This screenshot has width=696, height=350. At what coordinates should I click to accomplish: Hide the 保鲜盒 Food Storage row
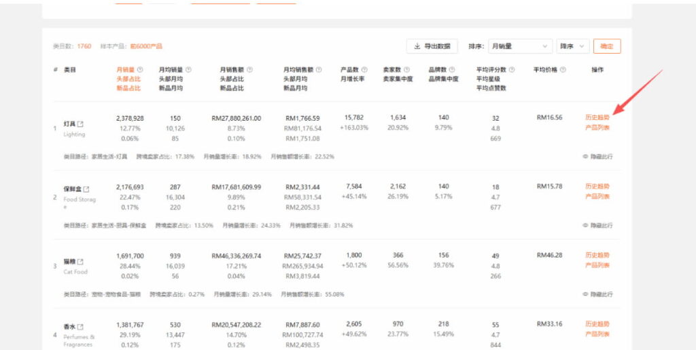(597, 225)
